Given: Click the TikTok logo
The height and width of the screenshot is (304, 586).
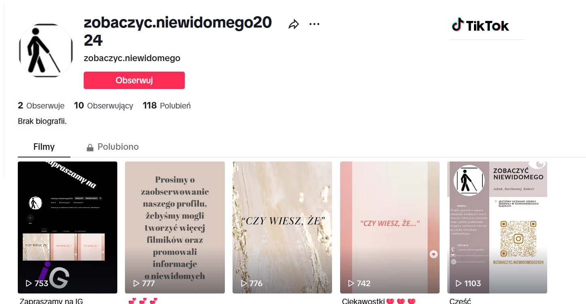Looking at the screenshot, I should 480,26.
